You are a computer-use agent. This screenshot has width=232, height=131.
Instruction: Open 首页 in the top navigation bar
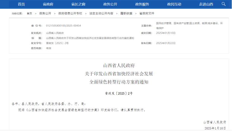tap(21, 4)
